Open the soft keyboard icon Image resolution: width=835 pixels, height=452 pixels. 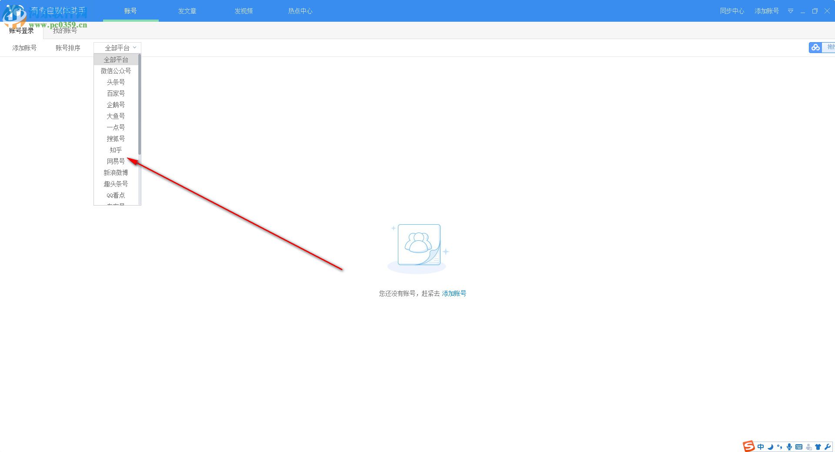(x=799, y=447)
